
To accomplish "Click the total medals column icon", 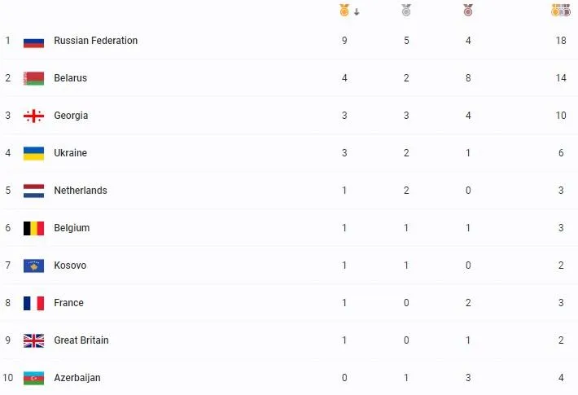I will pyautogui.click(x=561, y=11).
